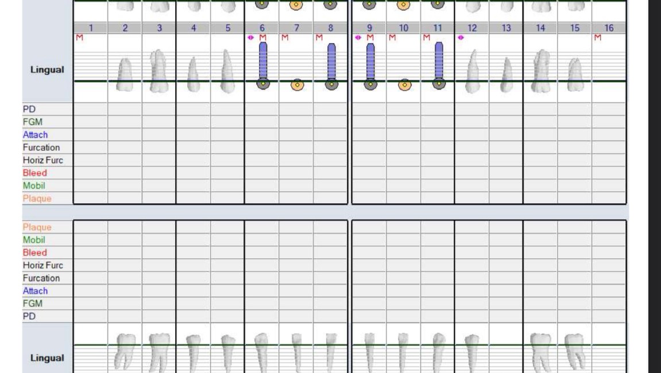This screenshot has height=373, width=661.
Task: Select tooth number 10 header
Action: tap(403, 28)
